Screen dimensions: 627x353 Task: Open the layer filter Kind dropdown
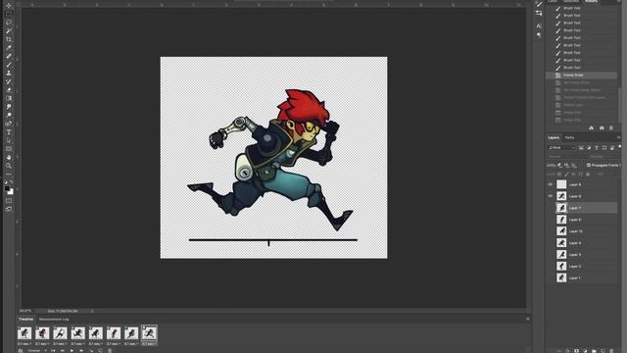561,148
